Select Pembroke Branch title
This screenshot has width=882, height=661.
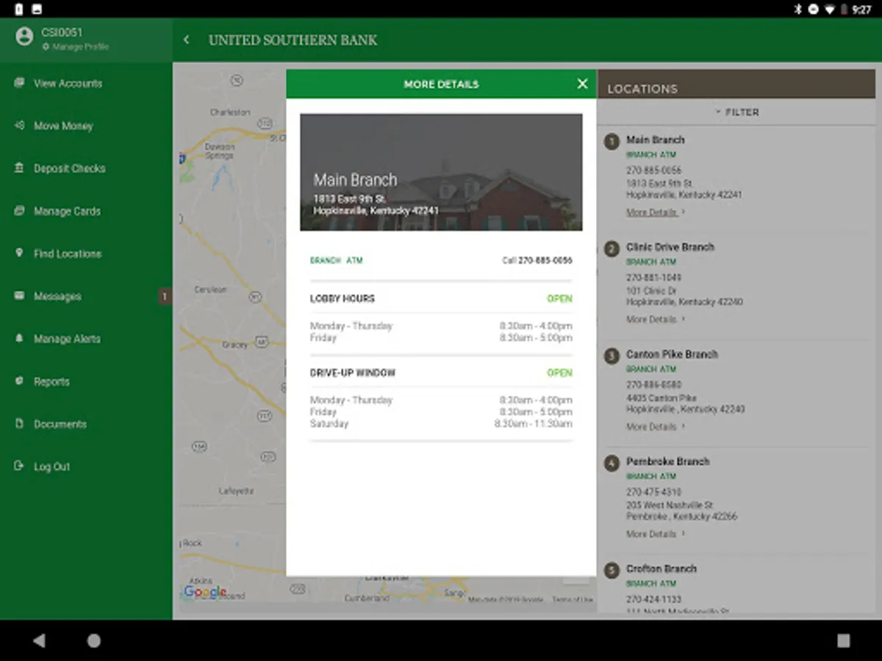point(668,461)
